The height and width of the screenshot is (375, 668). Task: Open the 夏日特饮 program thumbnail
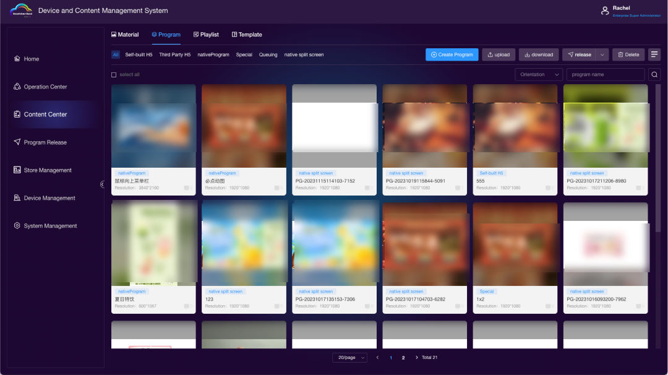point(153,244)
